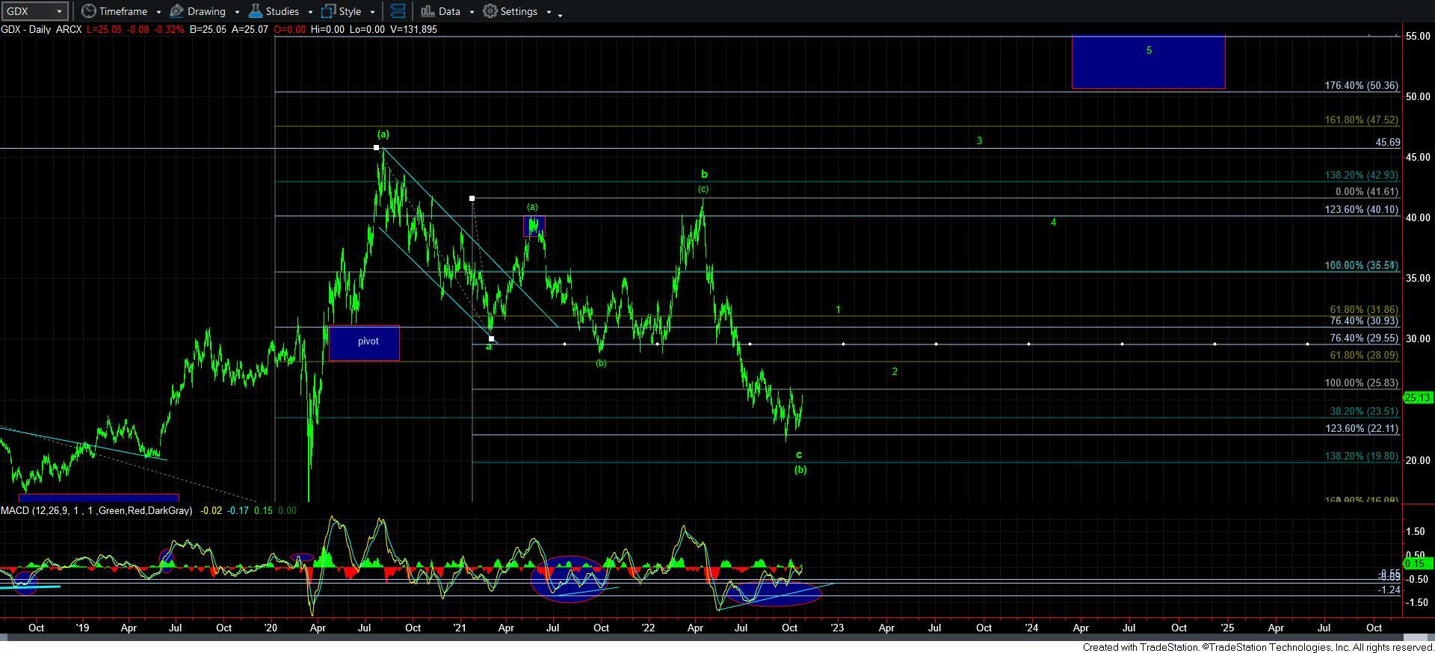Open the GDX symbol dropdown
This screenshot has height=653, width=1435.
(59, 12)
